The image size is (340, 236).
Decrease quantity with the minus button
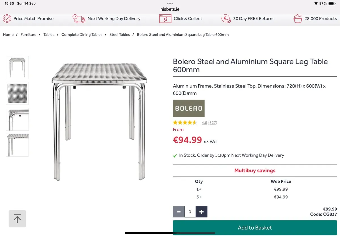pos(178,211)
